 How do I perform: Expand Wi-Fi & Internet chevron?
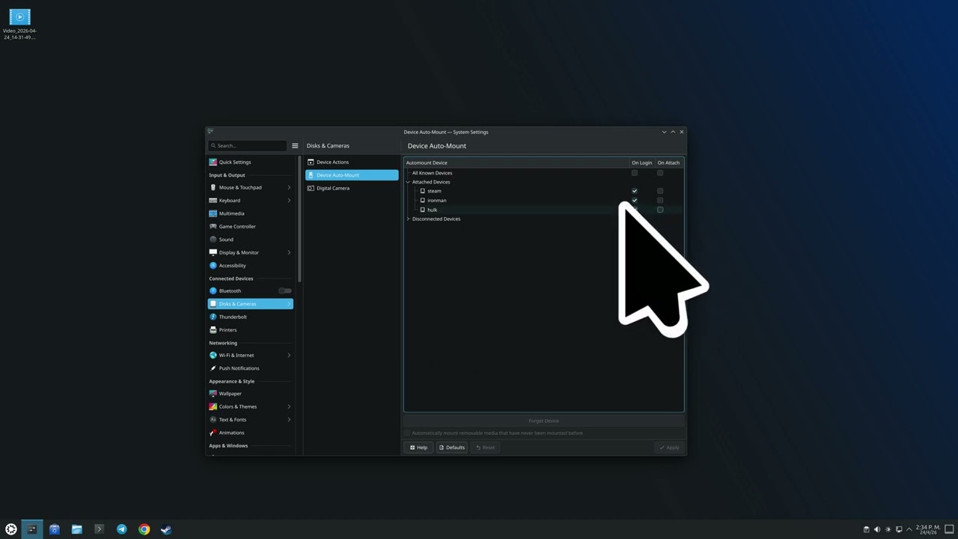pos(289,355)
